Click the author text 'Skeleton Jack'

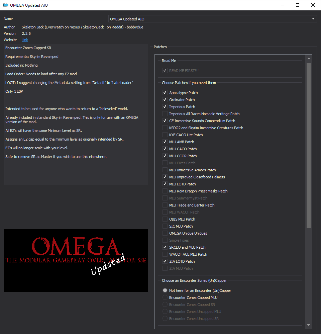pos(33,27)
